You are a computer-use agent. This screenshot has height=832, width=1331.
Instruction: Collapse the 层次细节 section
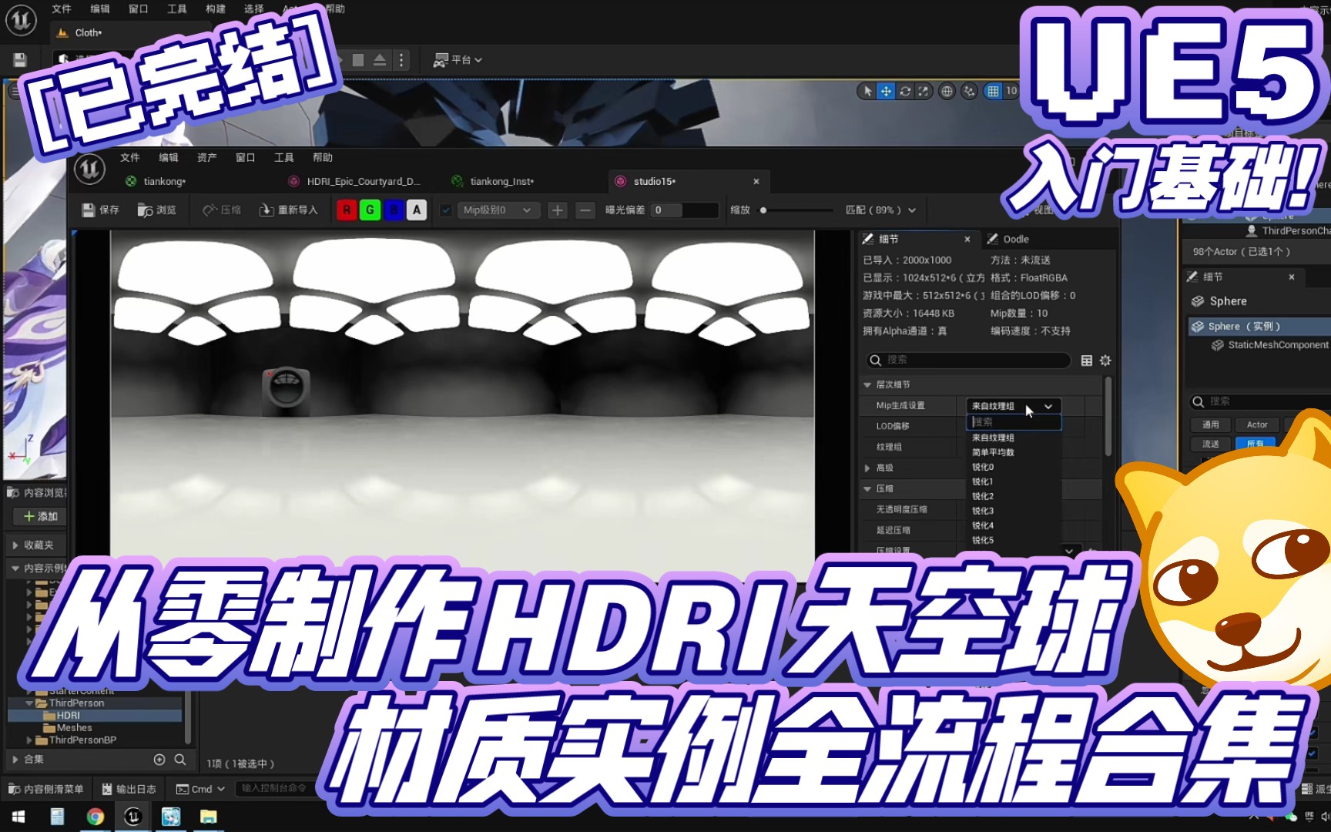(x=867, y=384)
